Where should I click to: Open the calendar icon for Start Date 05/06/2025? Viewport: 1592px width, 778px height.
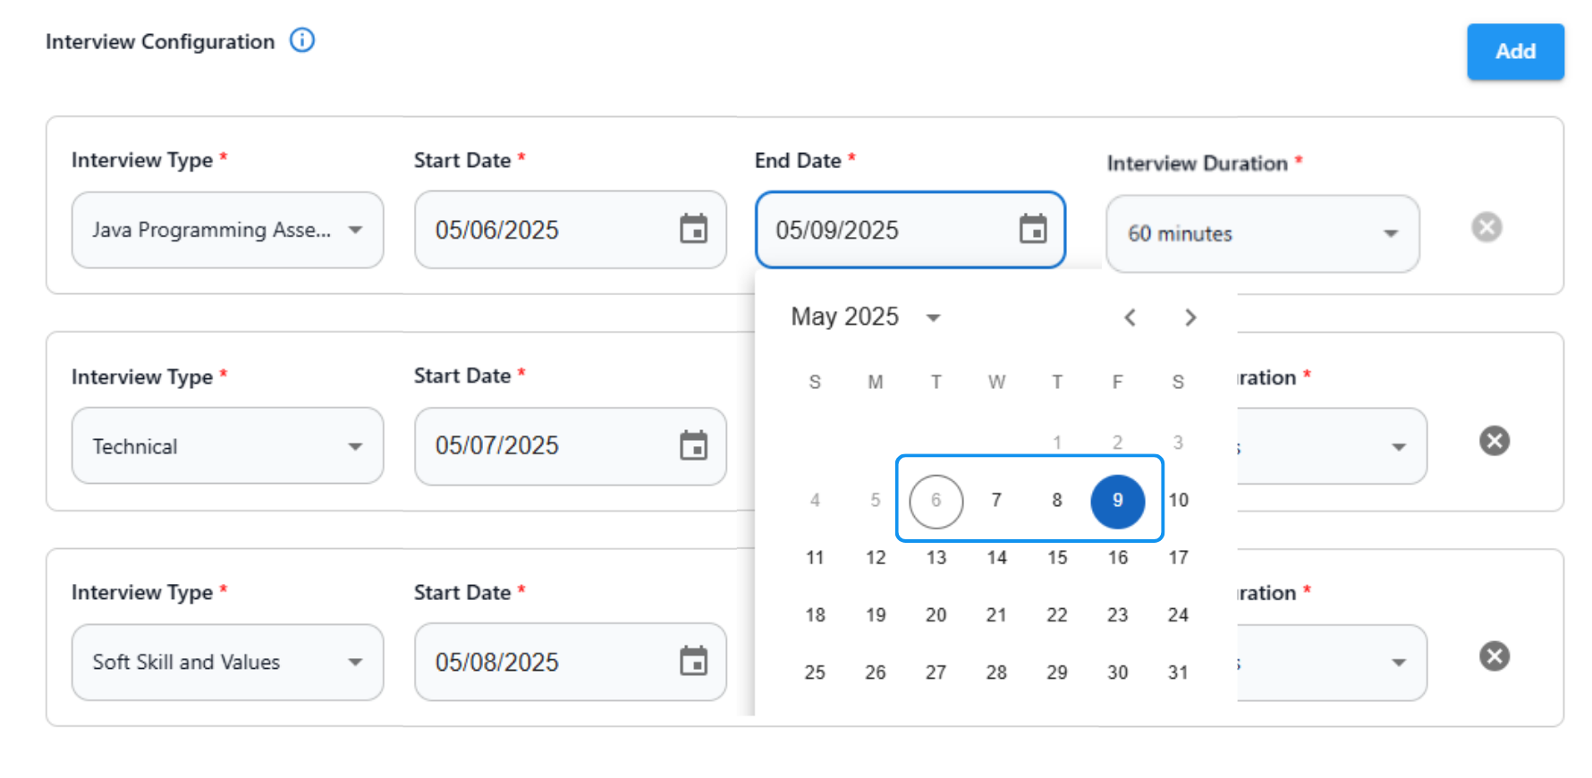[693, 229]
